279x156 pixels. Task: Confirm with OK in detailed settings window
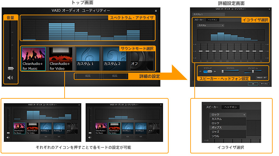[x=253, y=84]
